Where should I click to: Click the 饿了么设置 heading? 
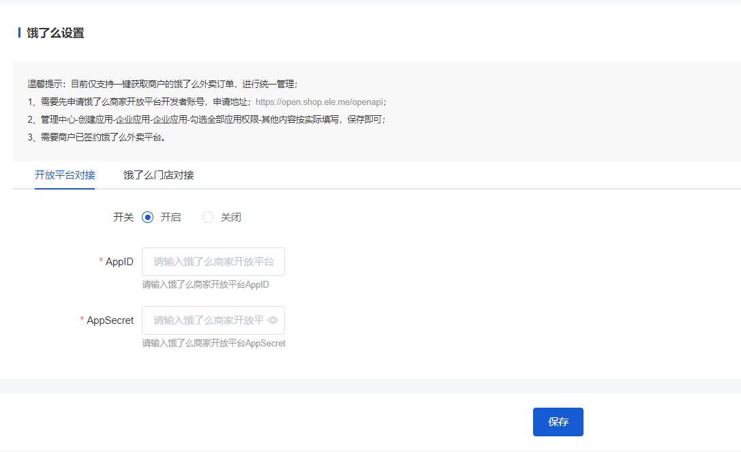pos(55,33)
